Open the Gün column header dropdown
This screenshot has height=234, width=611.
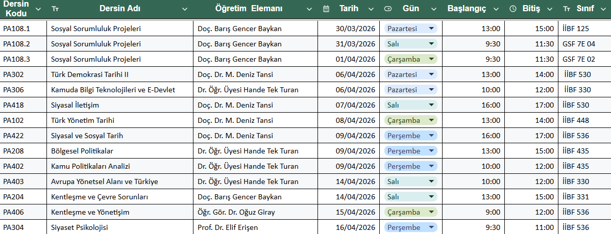click(x=433, y=9)
